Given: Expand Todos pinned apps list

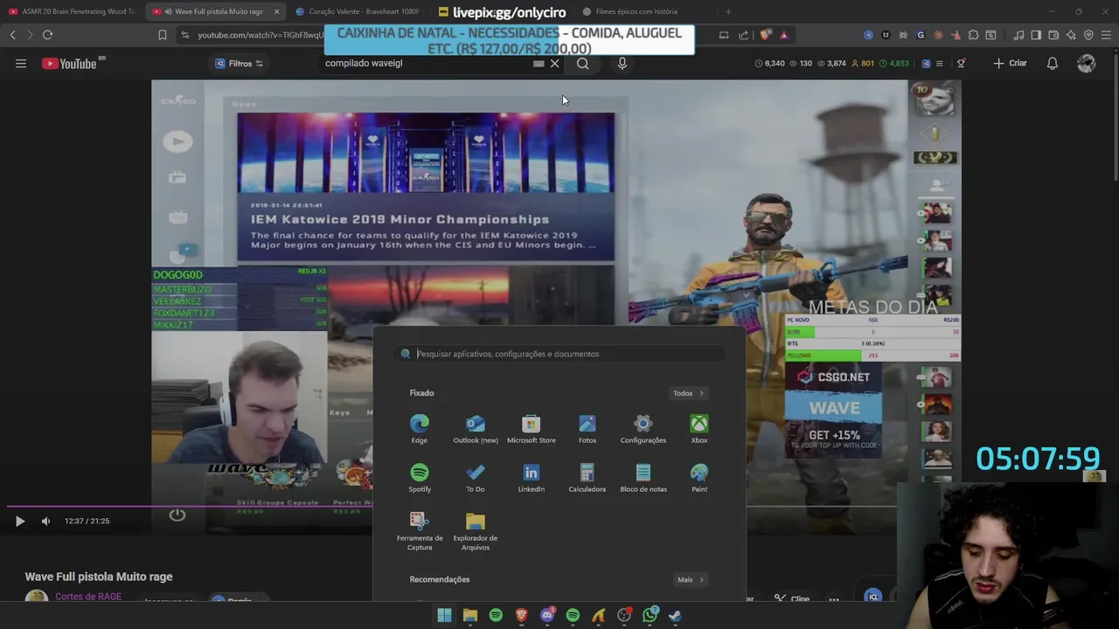Looking at the screenshot, I should [x=689, y=393].
